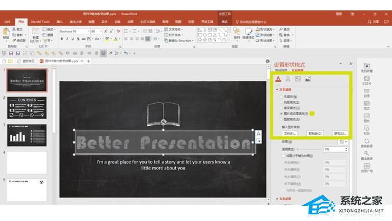Click the insert picture from Clipboard button
The width and height of the screenshot is (392, 221).
315,133
